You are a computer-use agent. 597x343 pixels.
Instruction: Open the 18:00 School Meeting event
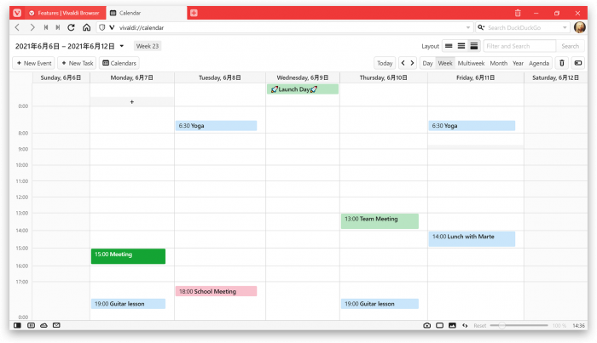pos(217,291)
